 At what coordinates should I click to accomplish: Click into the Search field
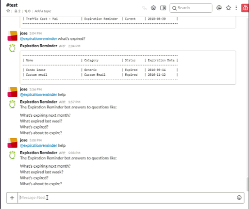click(x=191, y=8)
